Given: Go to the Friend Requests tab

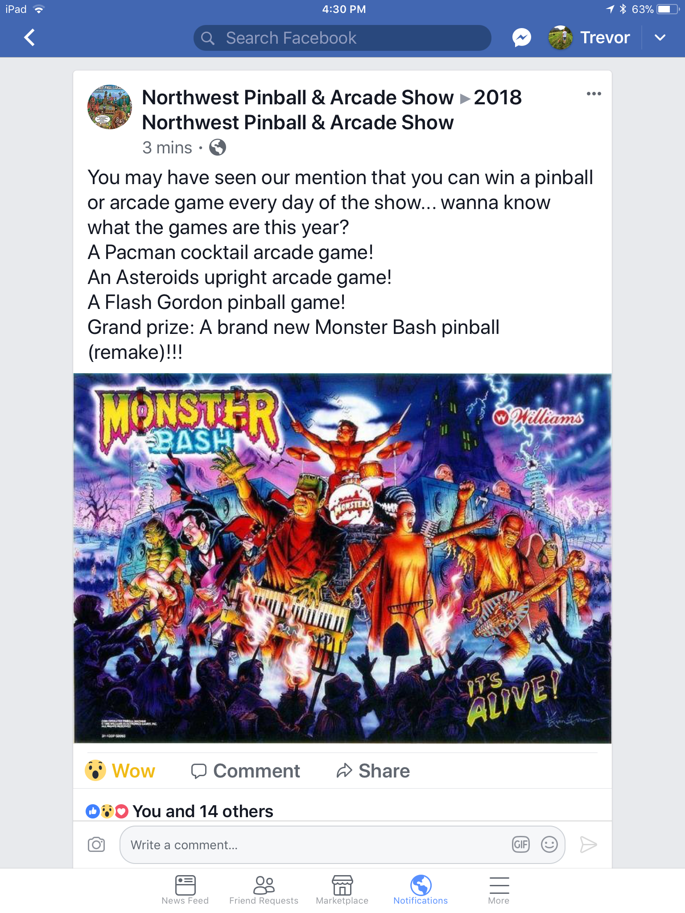Looking at the screenshot, I should click(x=264, y=890).
